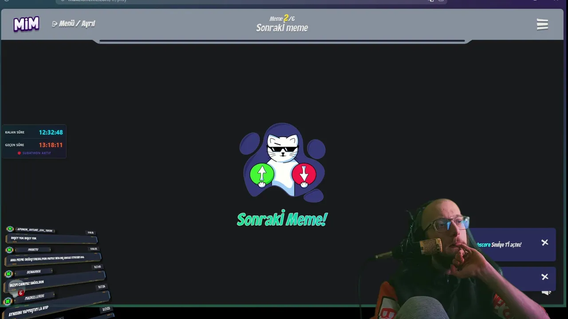Click the green 'Sonraki Meme!' caption
The height and width of the screenshot is (319, 568).
point(282,219)
